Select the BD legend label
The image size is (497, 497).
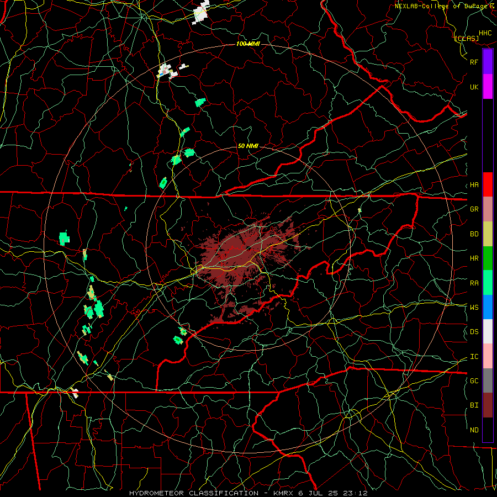click(474, 234)
